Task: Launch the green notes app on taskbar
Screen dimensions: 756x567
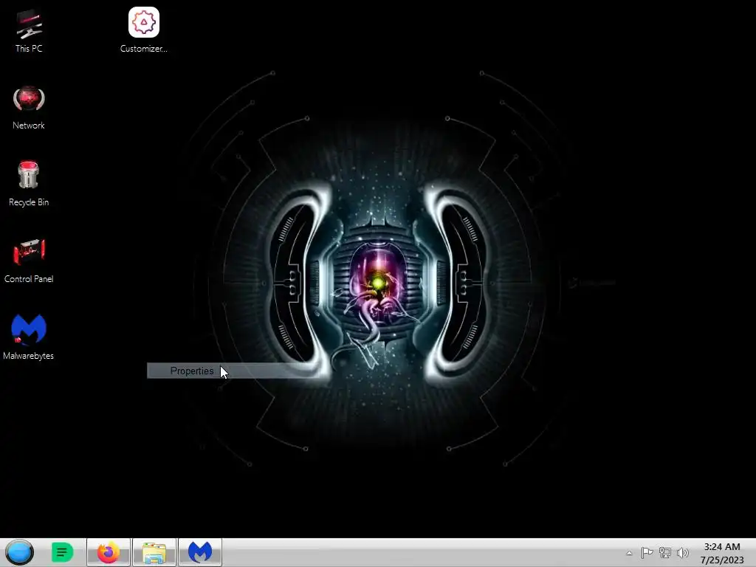Action: click(62, 552)
